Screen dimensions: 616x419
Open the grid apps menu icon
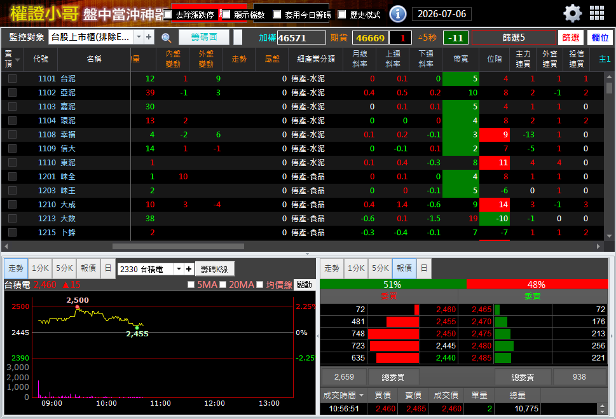point(597,13)
